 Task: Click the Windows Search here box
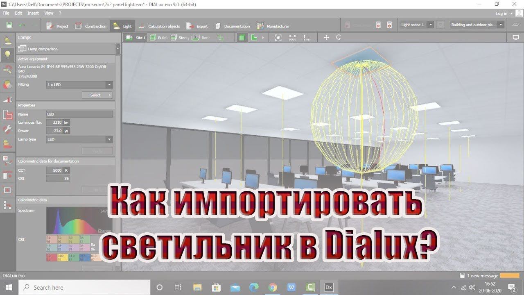tap(84, 287)
